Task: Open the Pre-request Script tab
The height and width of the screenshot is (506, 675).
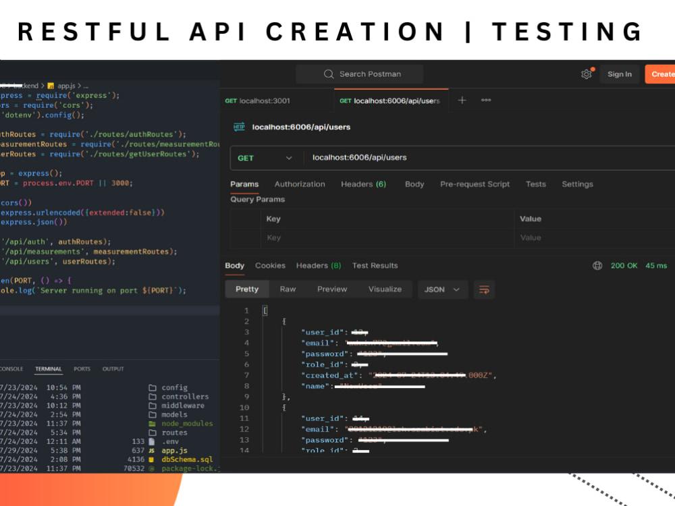Action: 475,184
